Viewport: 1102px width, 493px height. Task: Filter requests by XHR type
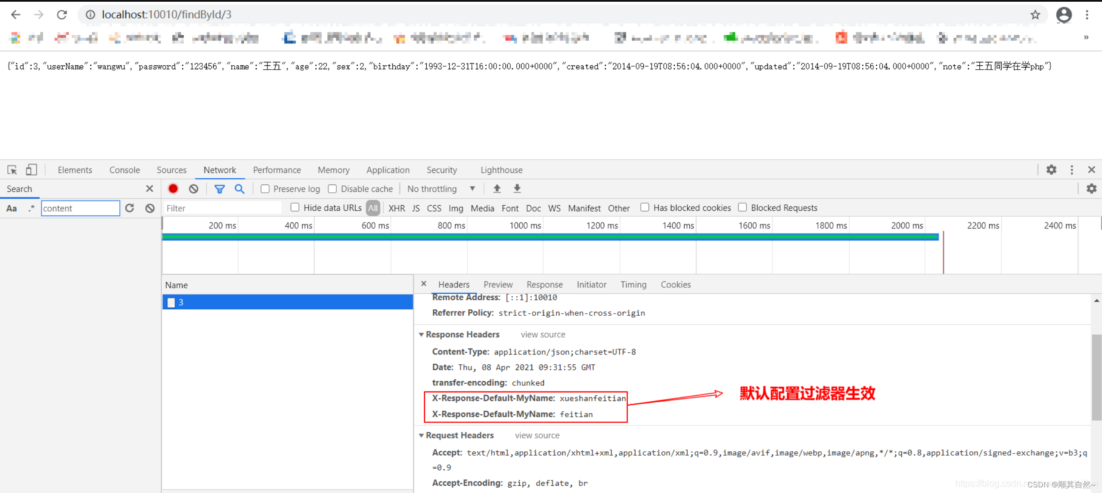396,208
